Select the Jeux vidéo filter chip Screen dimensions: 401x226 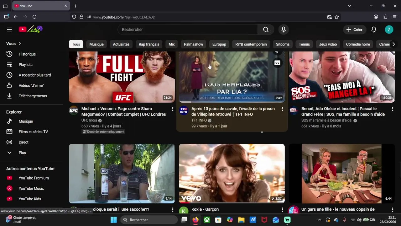tap(328, 44)
